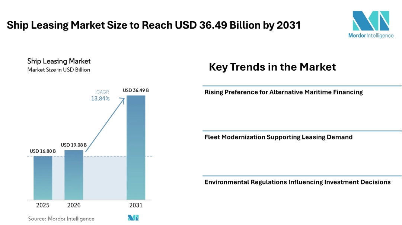Click the 'Ship Leasing Market' chart title
This screenshot has width=402, height=225.
point(59,61)
